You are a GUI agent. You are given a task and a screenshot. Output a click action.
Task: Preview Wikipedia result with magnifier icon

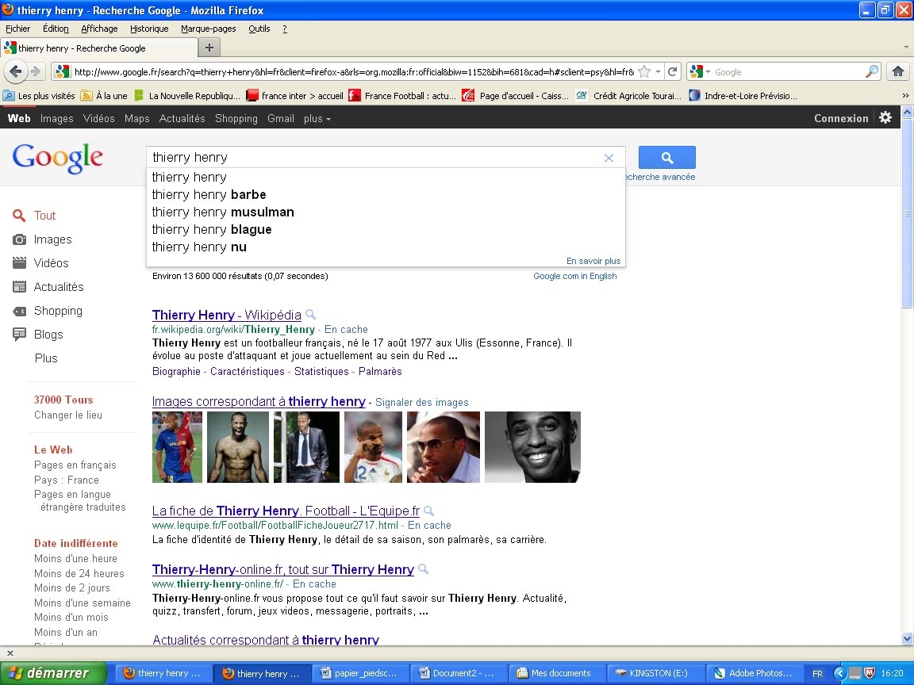point(311,315)
